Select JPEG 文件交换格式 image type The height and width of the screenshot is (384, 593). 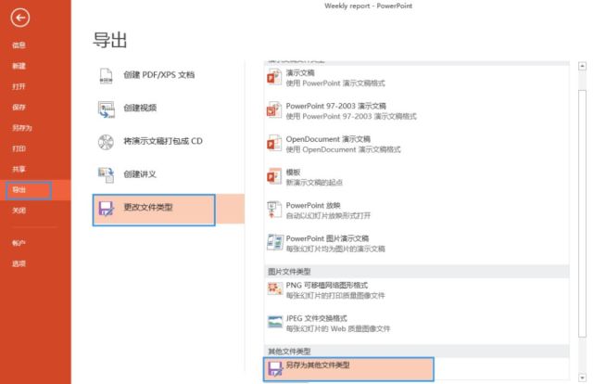pyautogui.click(x=416, y=324)
